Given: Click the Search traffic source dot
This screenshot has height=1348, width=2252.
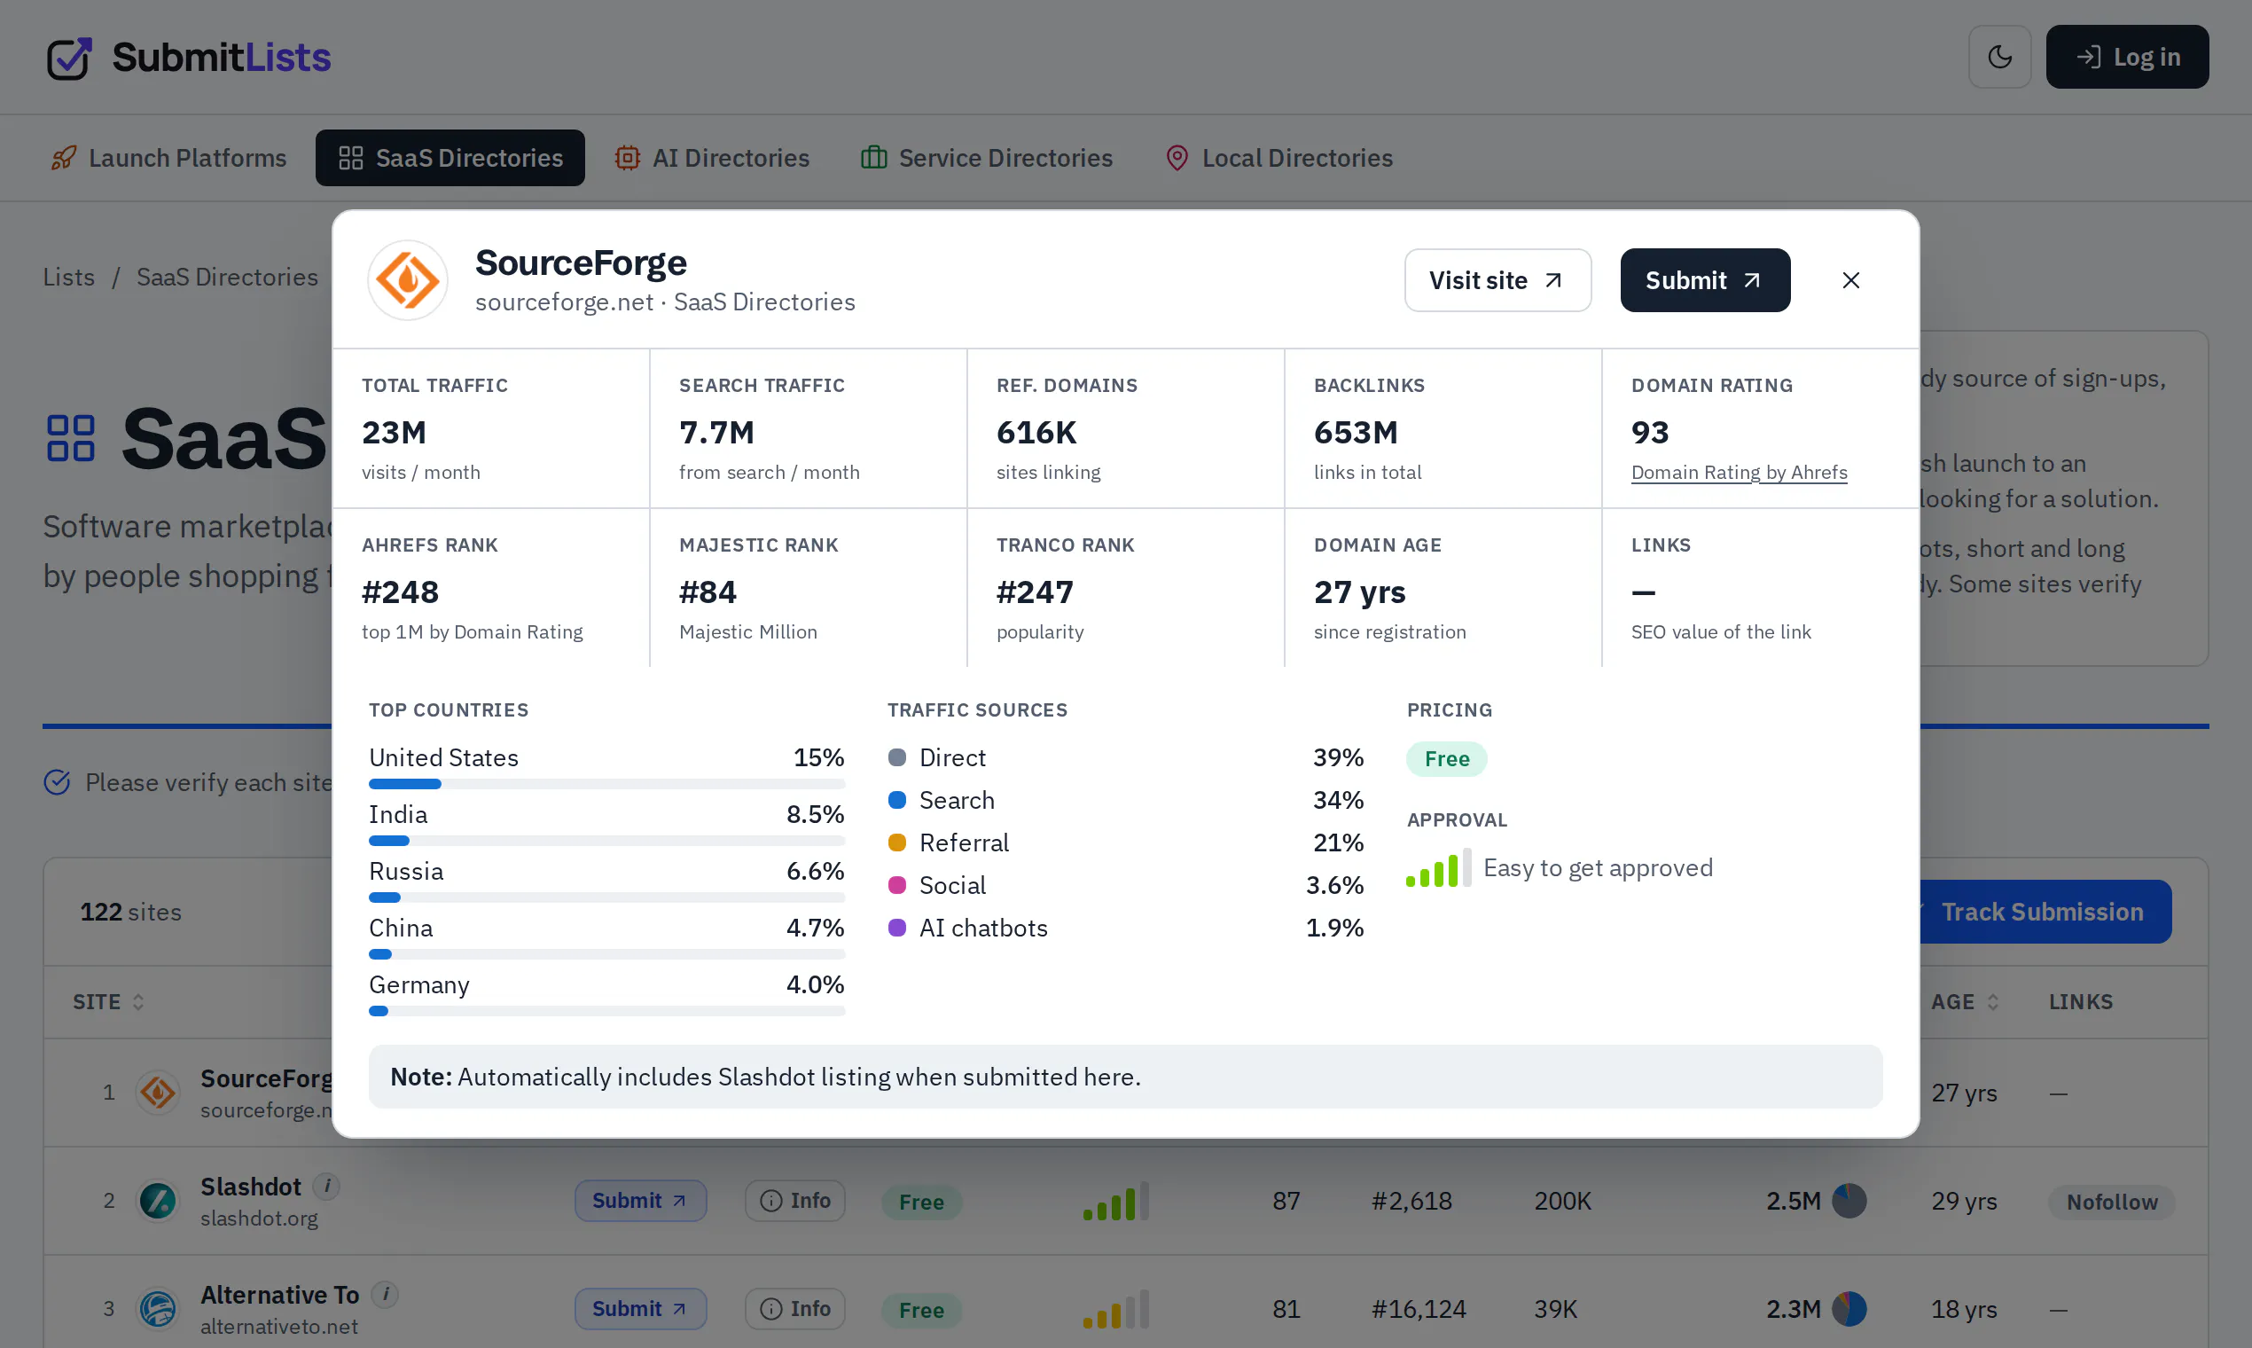Looking at the screenshot, I should pyautogui.click(x=897, y=800).
